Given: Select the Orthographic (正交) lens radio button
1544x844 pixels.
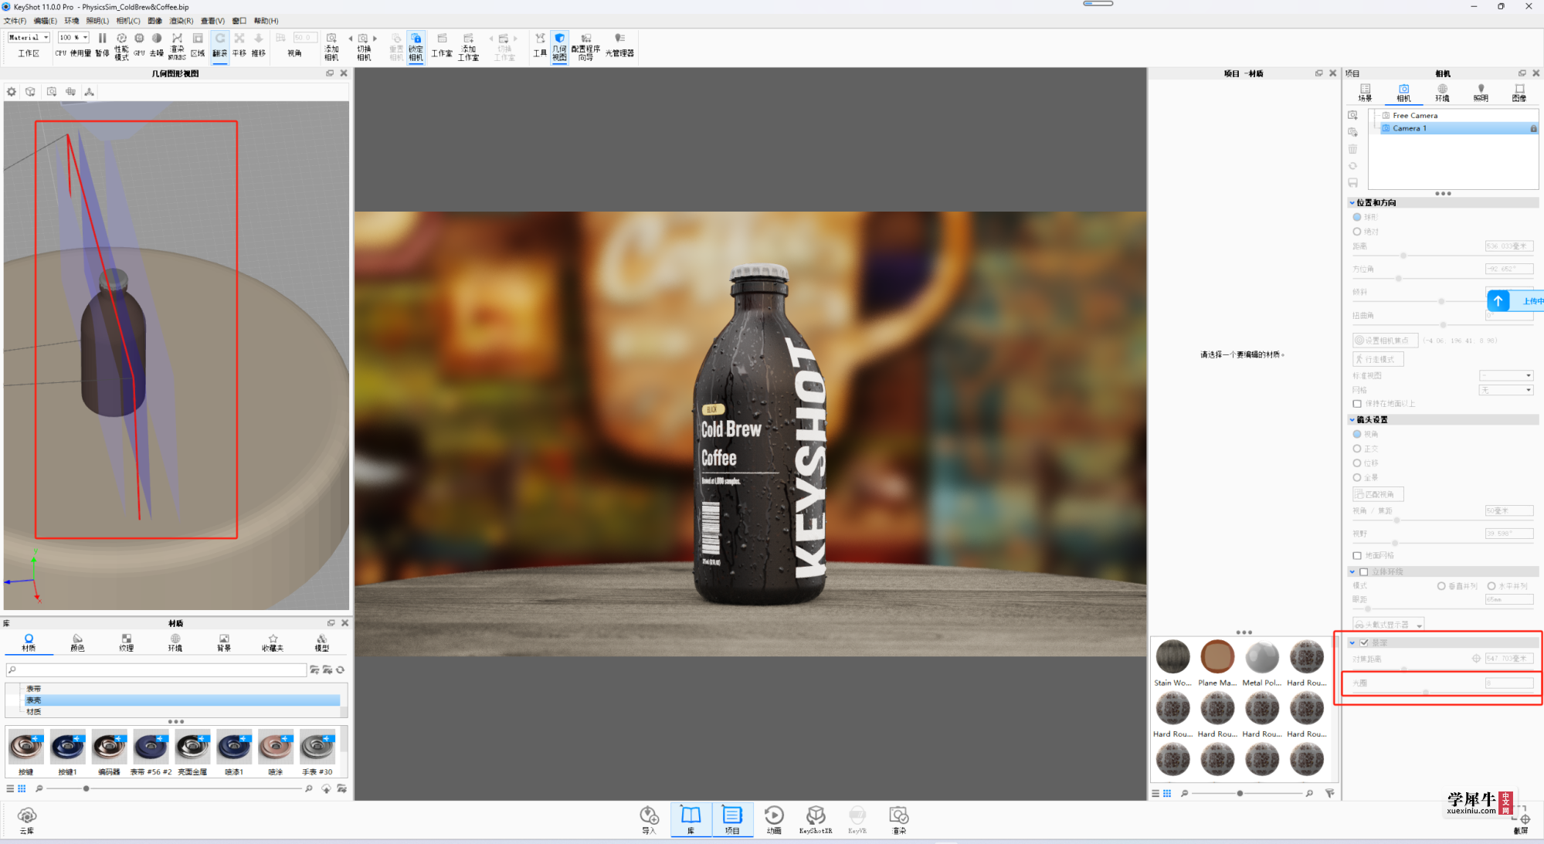Looking at the screenshot, I should 1357,449.
